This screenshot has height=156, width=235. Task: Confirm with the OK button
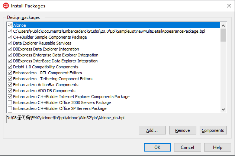point(157,147)
